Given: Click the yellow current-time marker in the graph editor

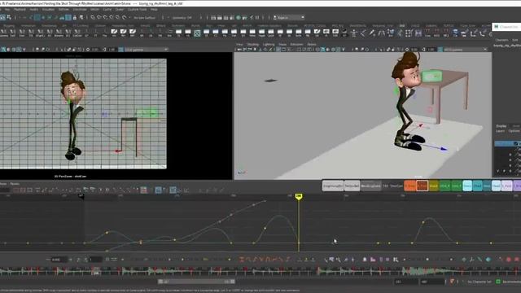Looking at the screenshot, I should point(299,197).
